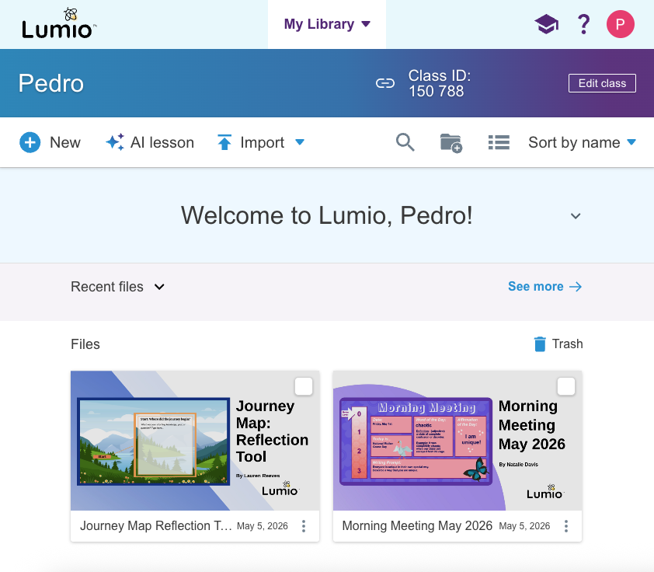Click the Lumio logo
Screen dimensions: 654x572
[59, 24]
